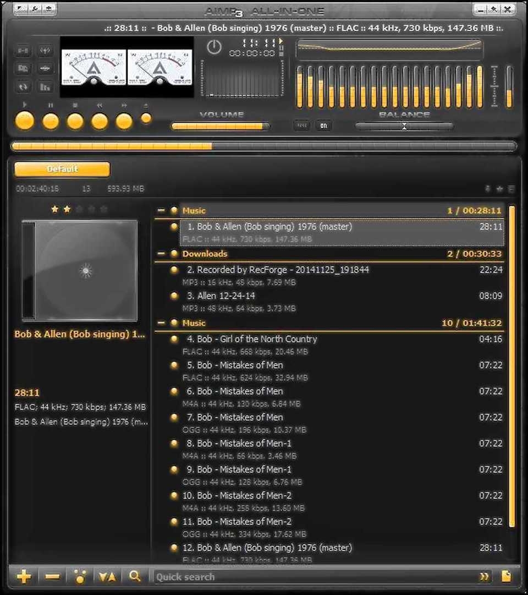The image size is (528, 595).
Task: Select '7. Bob - Mistakes of Men' OGG track
Action: 342,423
